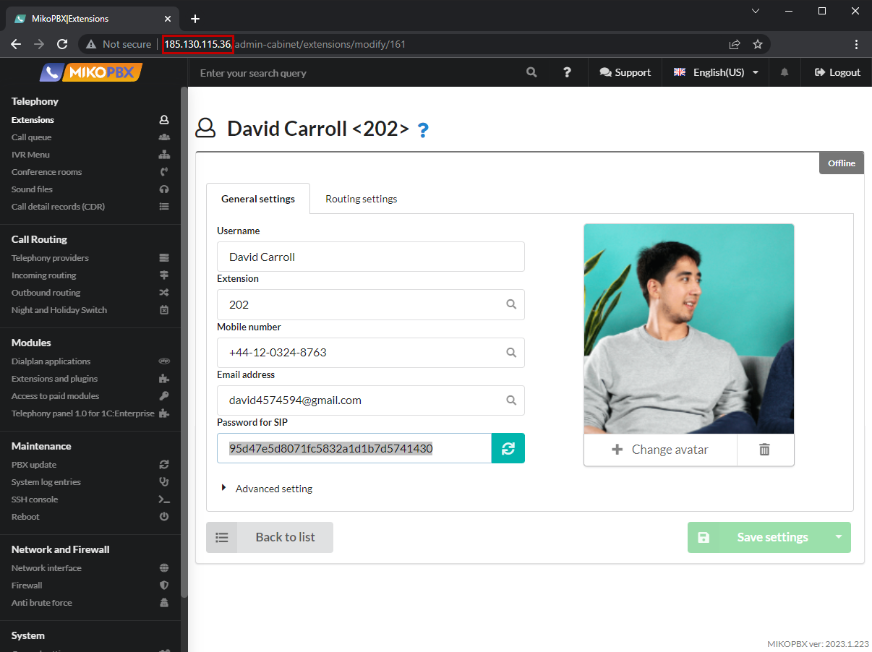Open the Save settings dropdown arrow
Screen dimensions: 872x652
pyautogui.click(x=839, y=537)
